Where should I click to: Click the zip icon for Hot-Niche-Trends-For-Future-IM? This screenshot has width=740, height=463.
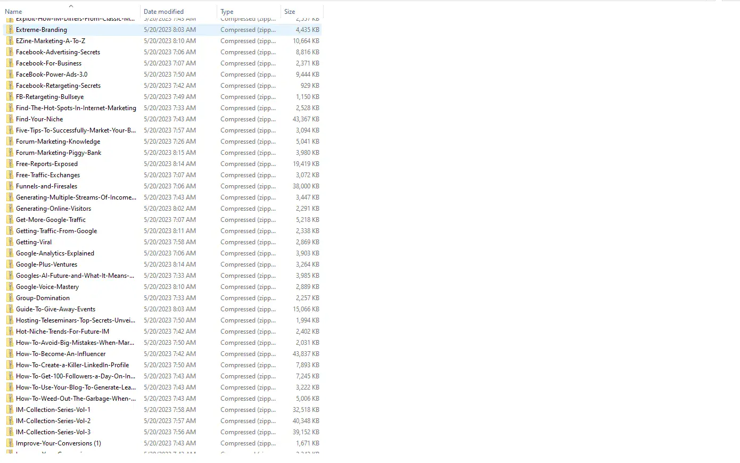click(10, 332)
